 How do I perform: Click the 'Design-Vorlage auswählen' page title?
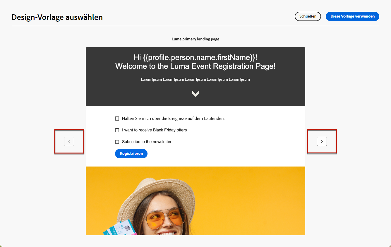57,17
